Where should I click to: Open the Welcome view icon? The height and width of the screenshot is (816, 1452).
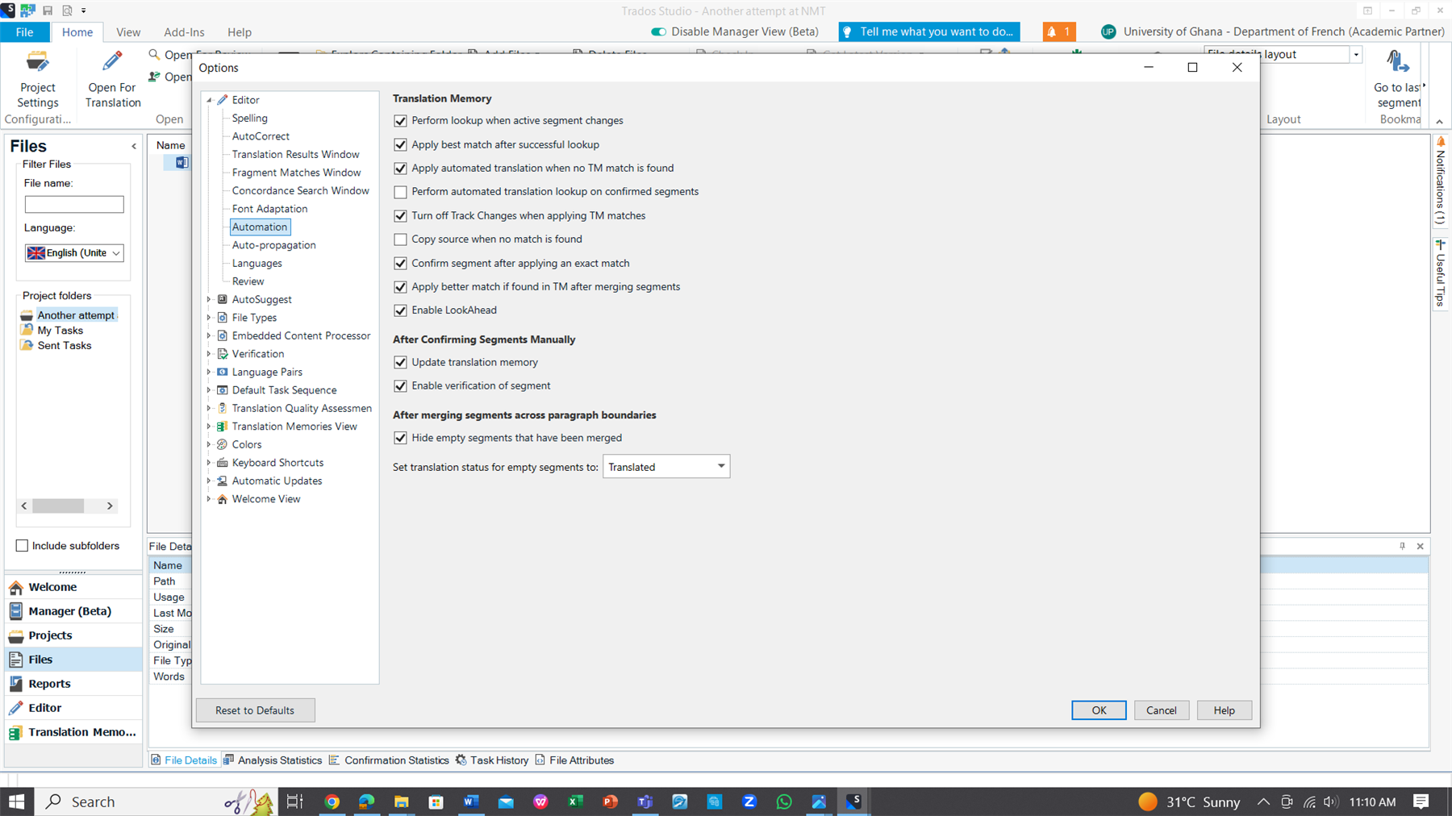coord(16,587)
